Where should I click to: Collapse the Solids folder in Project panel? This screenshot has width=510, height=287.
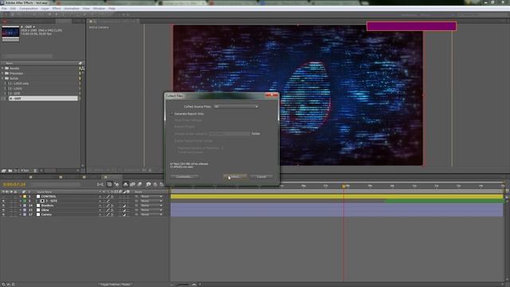[x=2, y=78]
